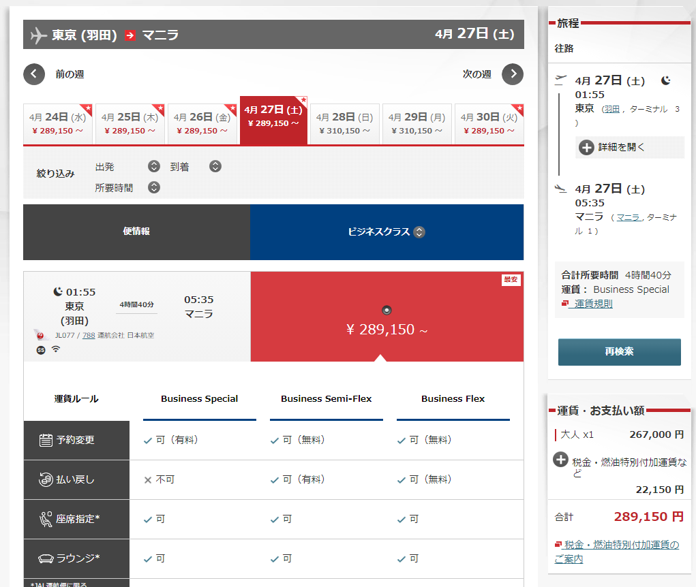696x587 pixels.
Task: Click the plus icon beside 詳細を開く
Action: pyautogui.click(x=586, y=147)
